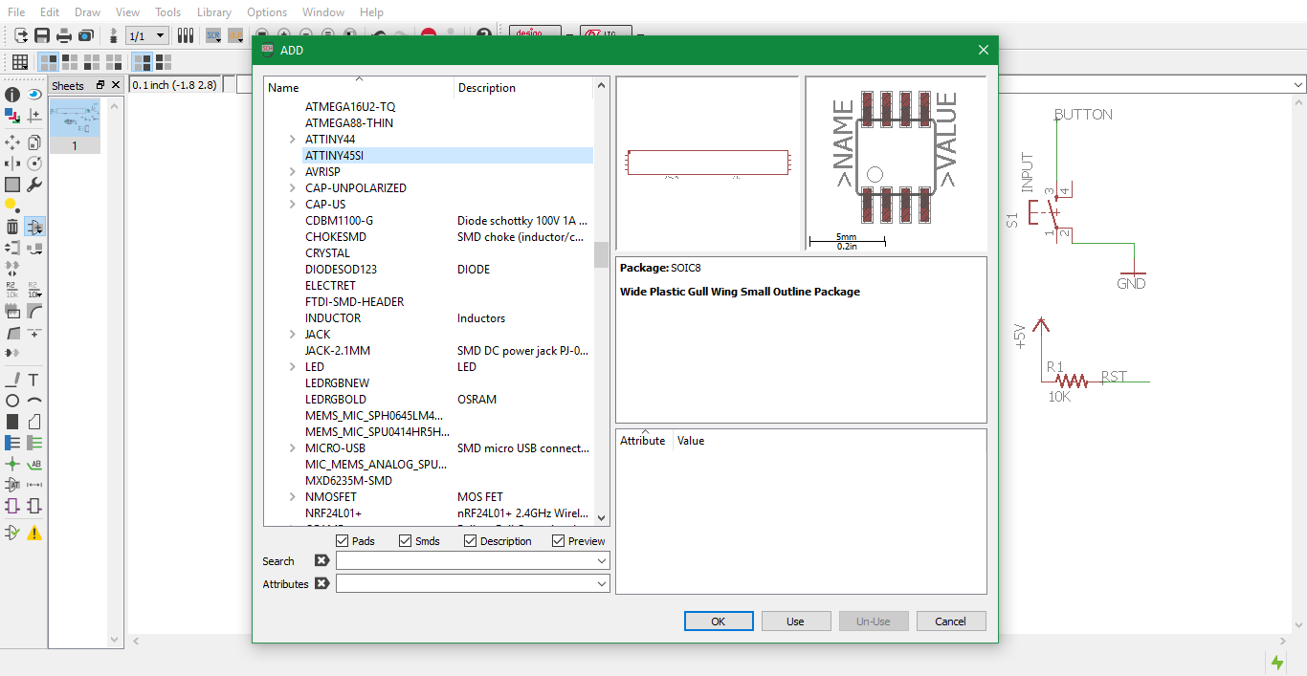Expand the MICRO-USB tree entry
Viewport: 1307px width, 676px height.
[292, 448]
